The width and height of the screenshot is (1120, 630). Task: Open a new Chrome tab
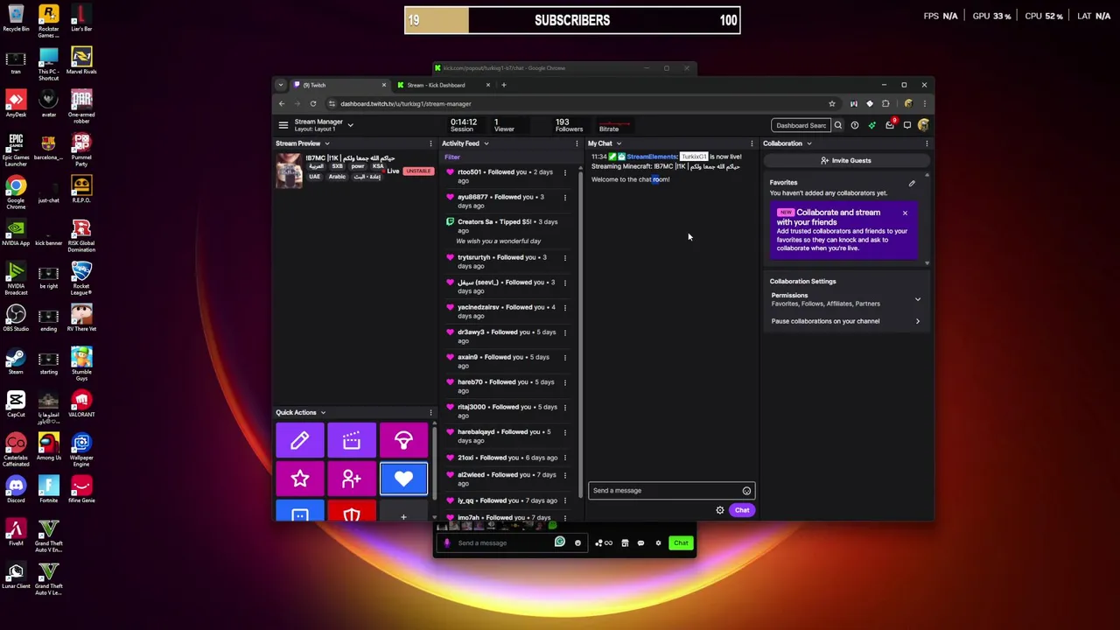coord(503,85)
